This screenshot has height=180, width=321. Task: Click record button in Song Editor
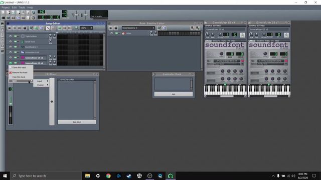pos(15,28)
